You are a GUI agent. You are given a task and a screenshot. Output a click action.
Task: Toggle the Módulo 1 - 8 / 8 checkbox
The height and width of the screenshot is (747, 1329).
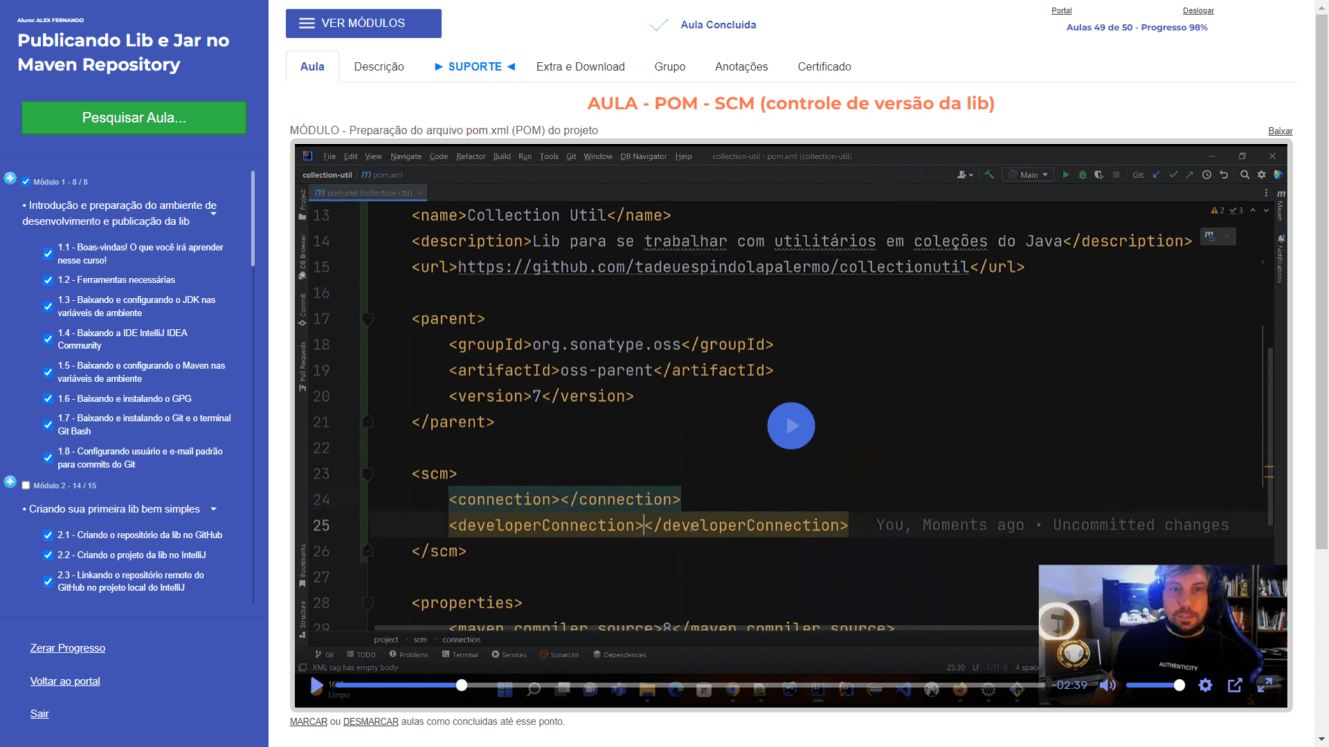[26, 182]
